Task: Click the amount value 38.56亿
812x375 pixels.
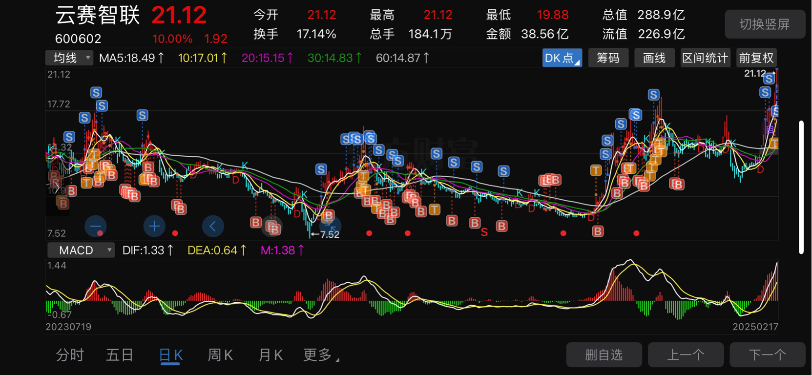Action: [x=545, y=34]
